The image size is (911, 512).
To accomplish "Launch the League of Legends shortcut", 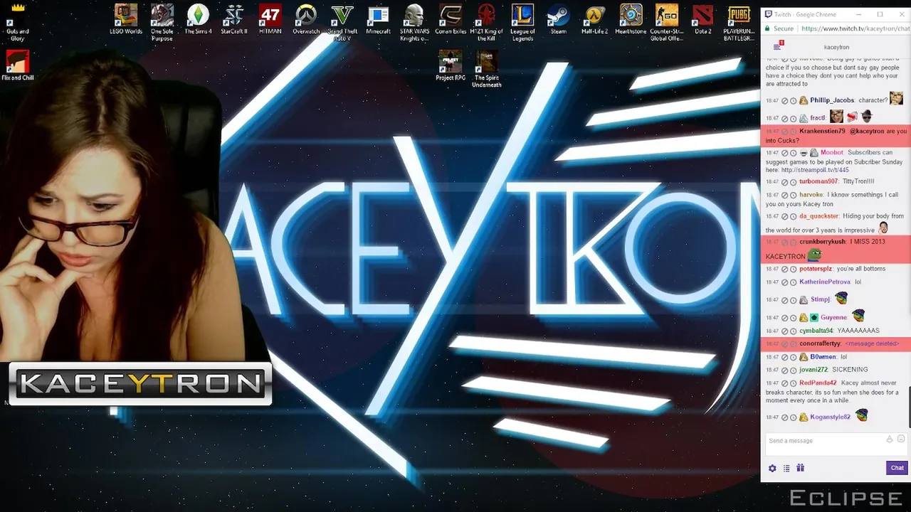I will 522,23.
